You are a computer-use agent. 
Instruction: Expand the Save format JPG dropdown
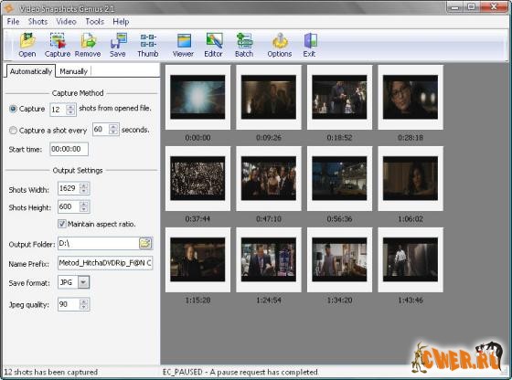(x=83, y=282)
